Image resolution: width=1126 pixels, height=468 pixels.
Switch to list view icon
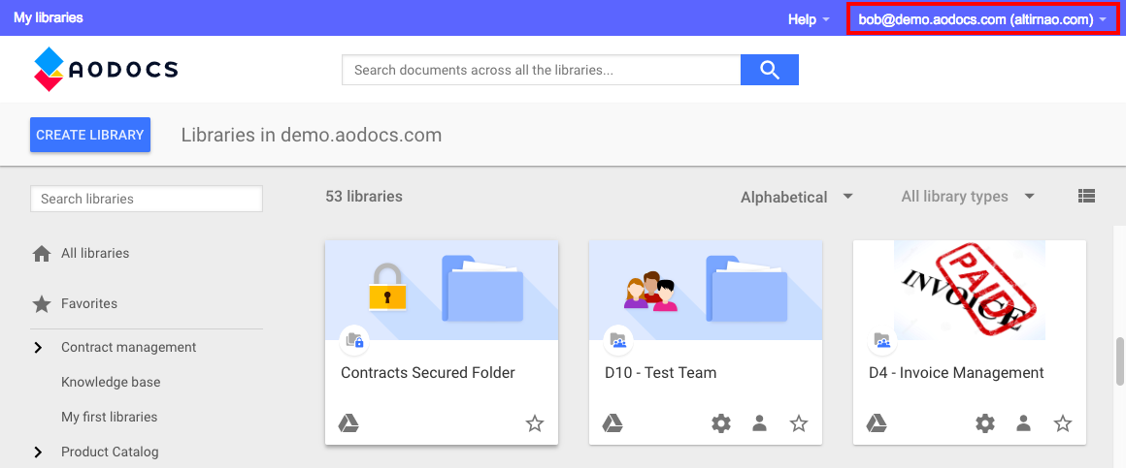(1086, 196)
